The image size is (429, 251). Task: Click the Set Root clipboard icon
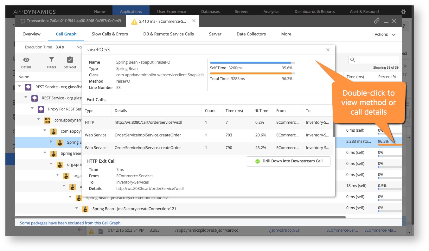click(x=70, y=60)
